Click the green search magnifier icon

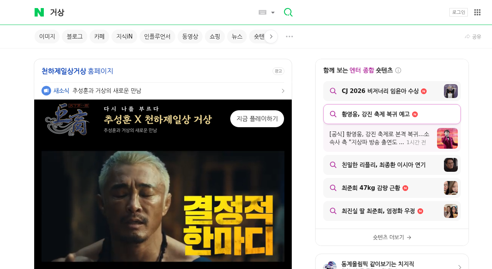point(288,12)
